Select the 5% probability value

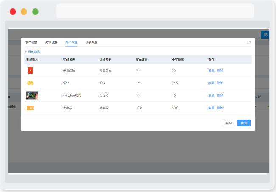(x=174, y=70)
